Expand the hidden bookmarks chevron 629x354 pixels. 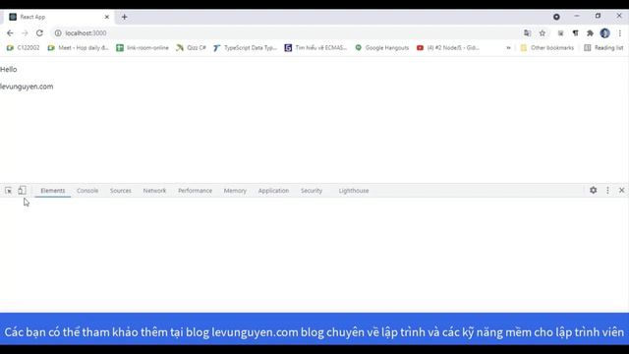(x=508, y=48)
